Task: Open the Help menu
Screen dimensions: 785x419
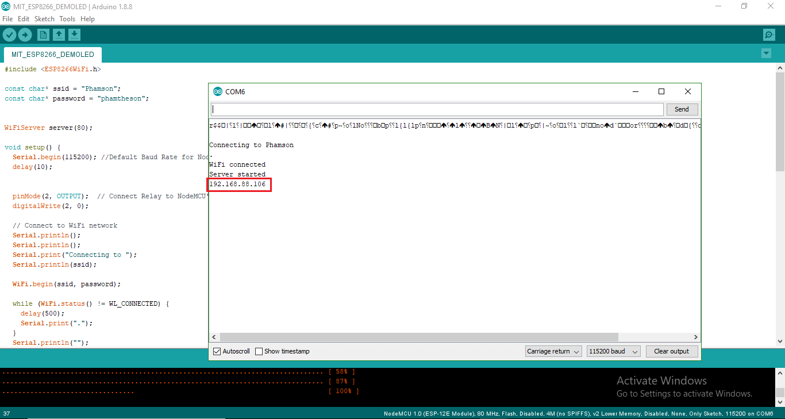Action: (87, 19)
